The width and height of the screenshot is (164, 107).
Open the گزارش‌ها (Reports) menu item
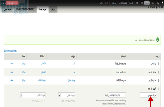click(107, 3)
